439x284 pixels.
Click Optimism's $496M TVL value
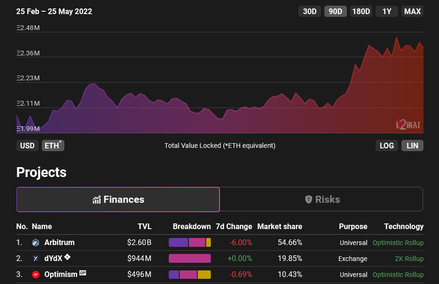pyautogui.click(x=139, y=274)
